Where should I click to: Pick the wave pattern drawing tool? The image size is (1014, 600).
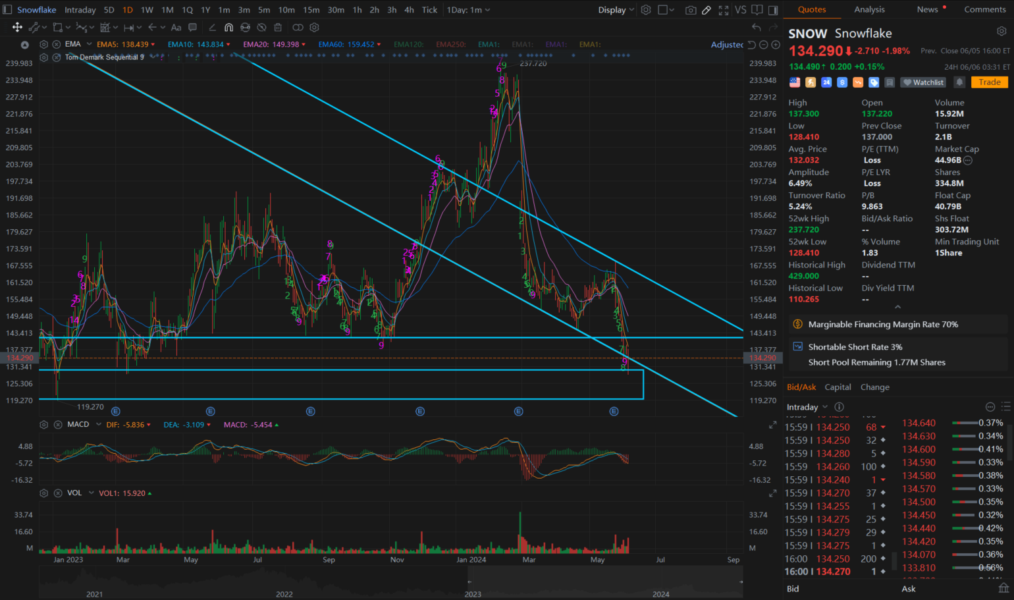pos(82,27)
